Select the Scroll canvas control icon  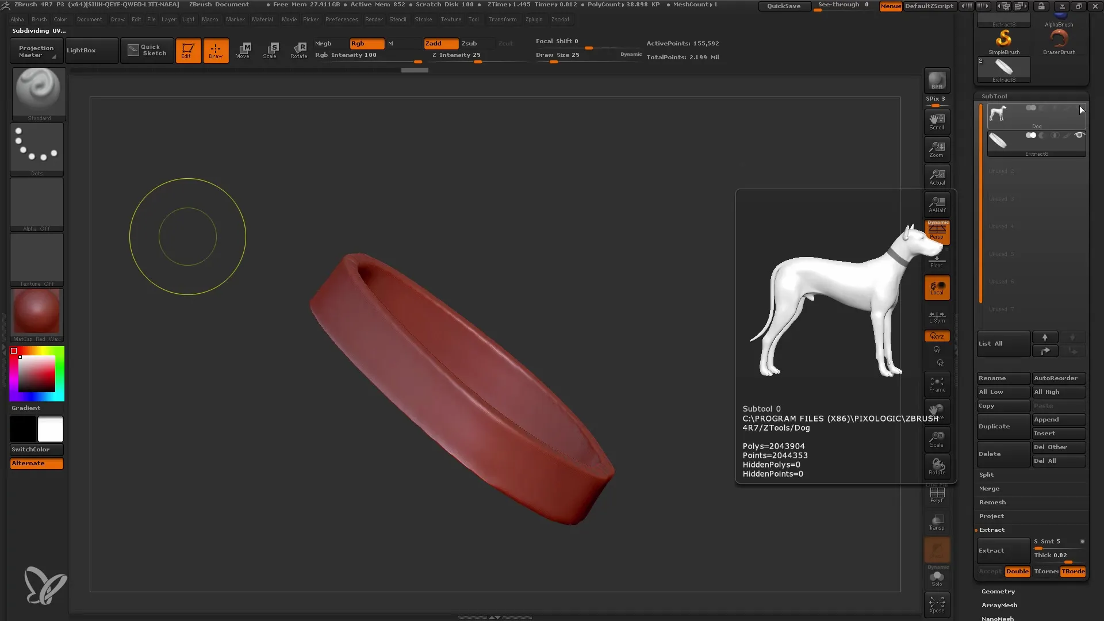937,121
